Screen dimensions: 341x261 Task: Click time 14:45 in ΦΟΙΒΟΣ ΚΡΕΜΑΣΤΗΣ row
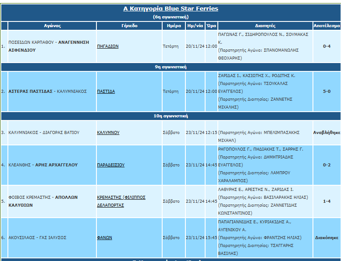click(211, 201)
